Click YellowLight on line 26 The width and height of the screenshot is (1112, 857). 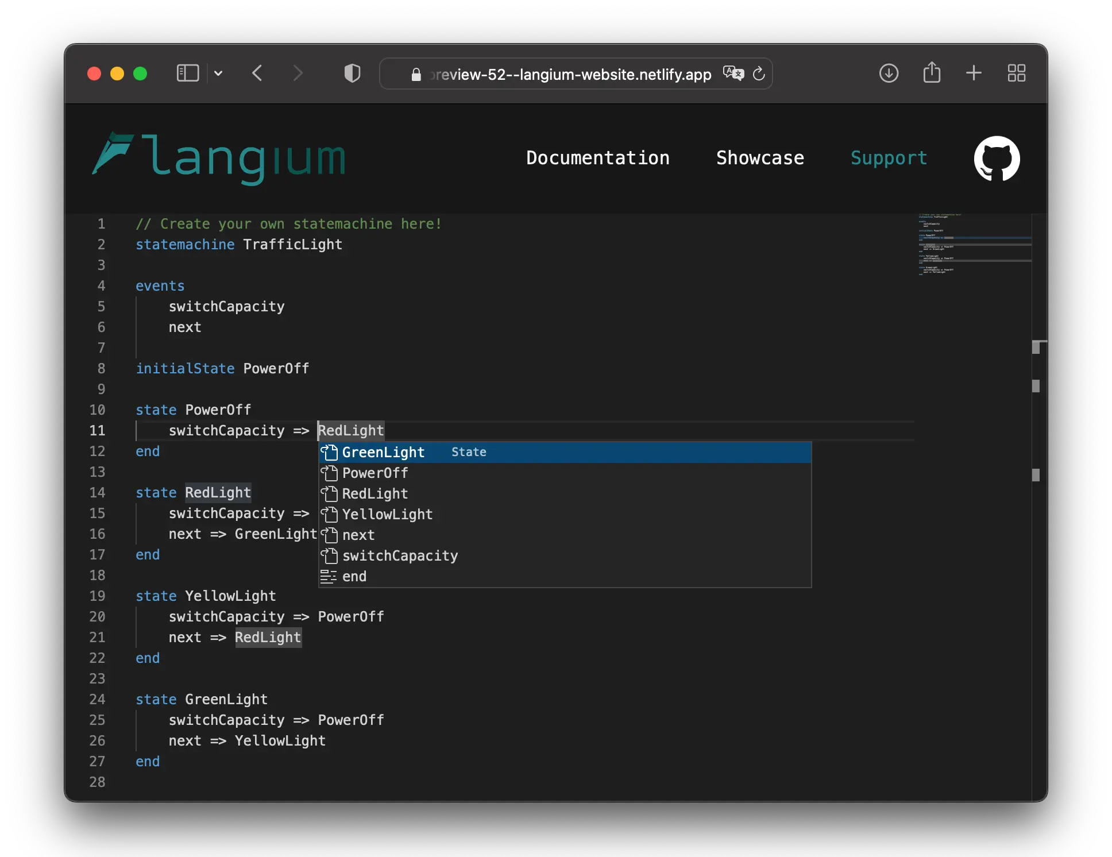point(280,741)
